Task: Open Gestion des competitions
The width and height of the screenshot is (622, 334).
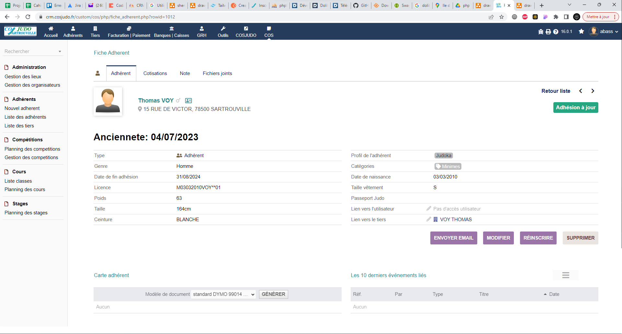Action: click(x=31, y=157)
